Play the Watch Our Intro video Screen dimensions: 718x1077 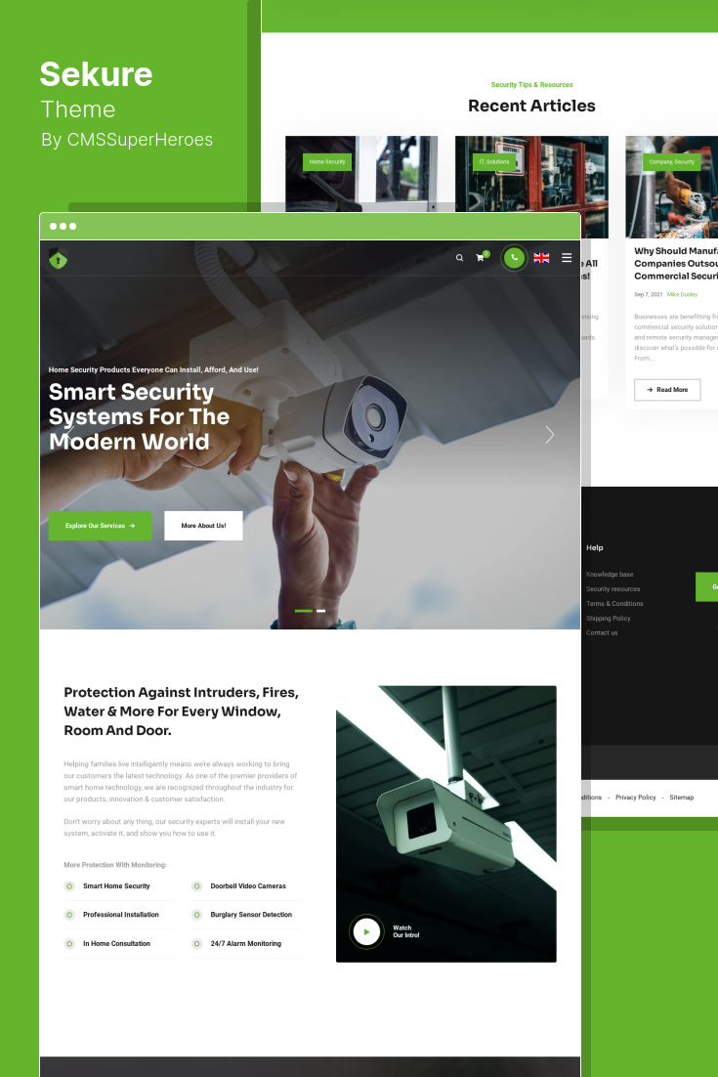[366, 932]
